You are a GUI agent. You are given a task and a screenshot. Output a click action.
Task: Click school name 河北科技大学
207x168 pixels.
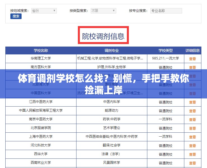click(x=41, y=145)
